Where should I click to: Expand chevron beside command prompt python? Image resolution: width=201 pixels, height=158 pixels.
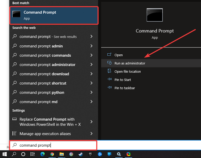click(x=91, y=93)
